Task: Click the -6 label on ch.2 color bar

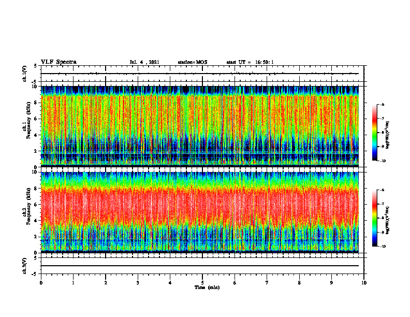Action: [382, 190]
